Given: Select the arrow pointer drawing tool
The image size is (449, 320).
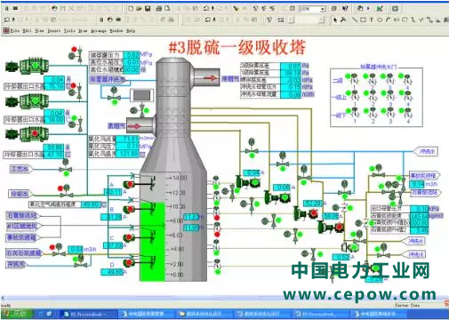Looking at the screenshot, I should [335, 20].
